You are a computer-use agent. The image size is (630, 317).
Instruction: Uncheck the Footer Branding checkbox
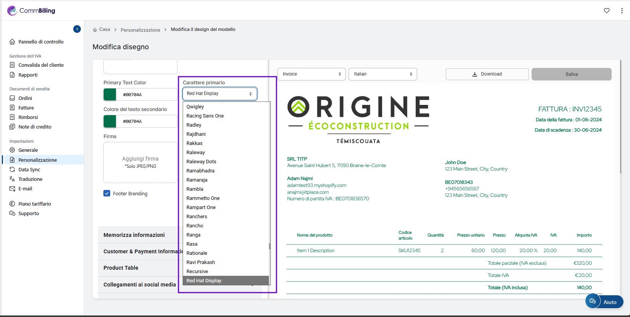107,193
